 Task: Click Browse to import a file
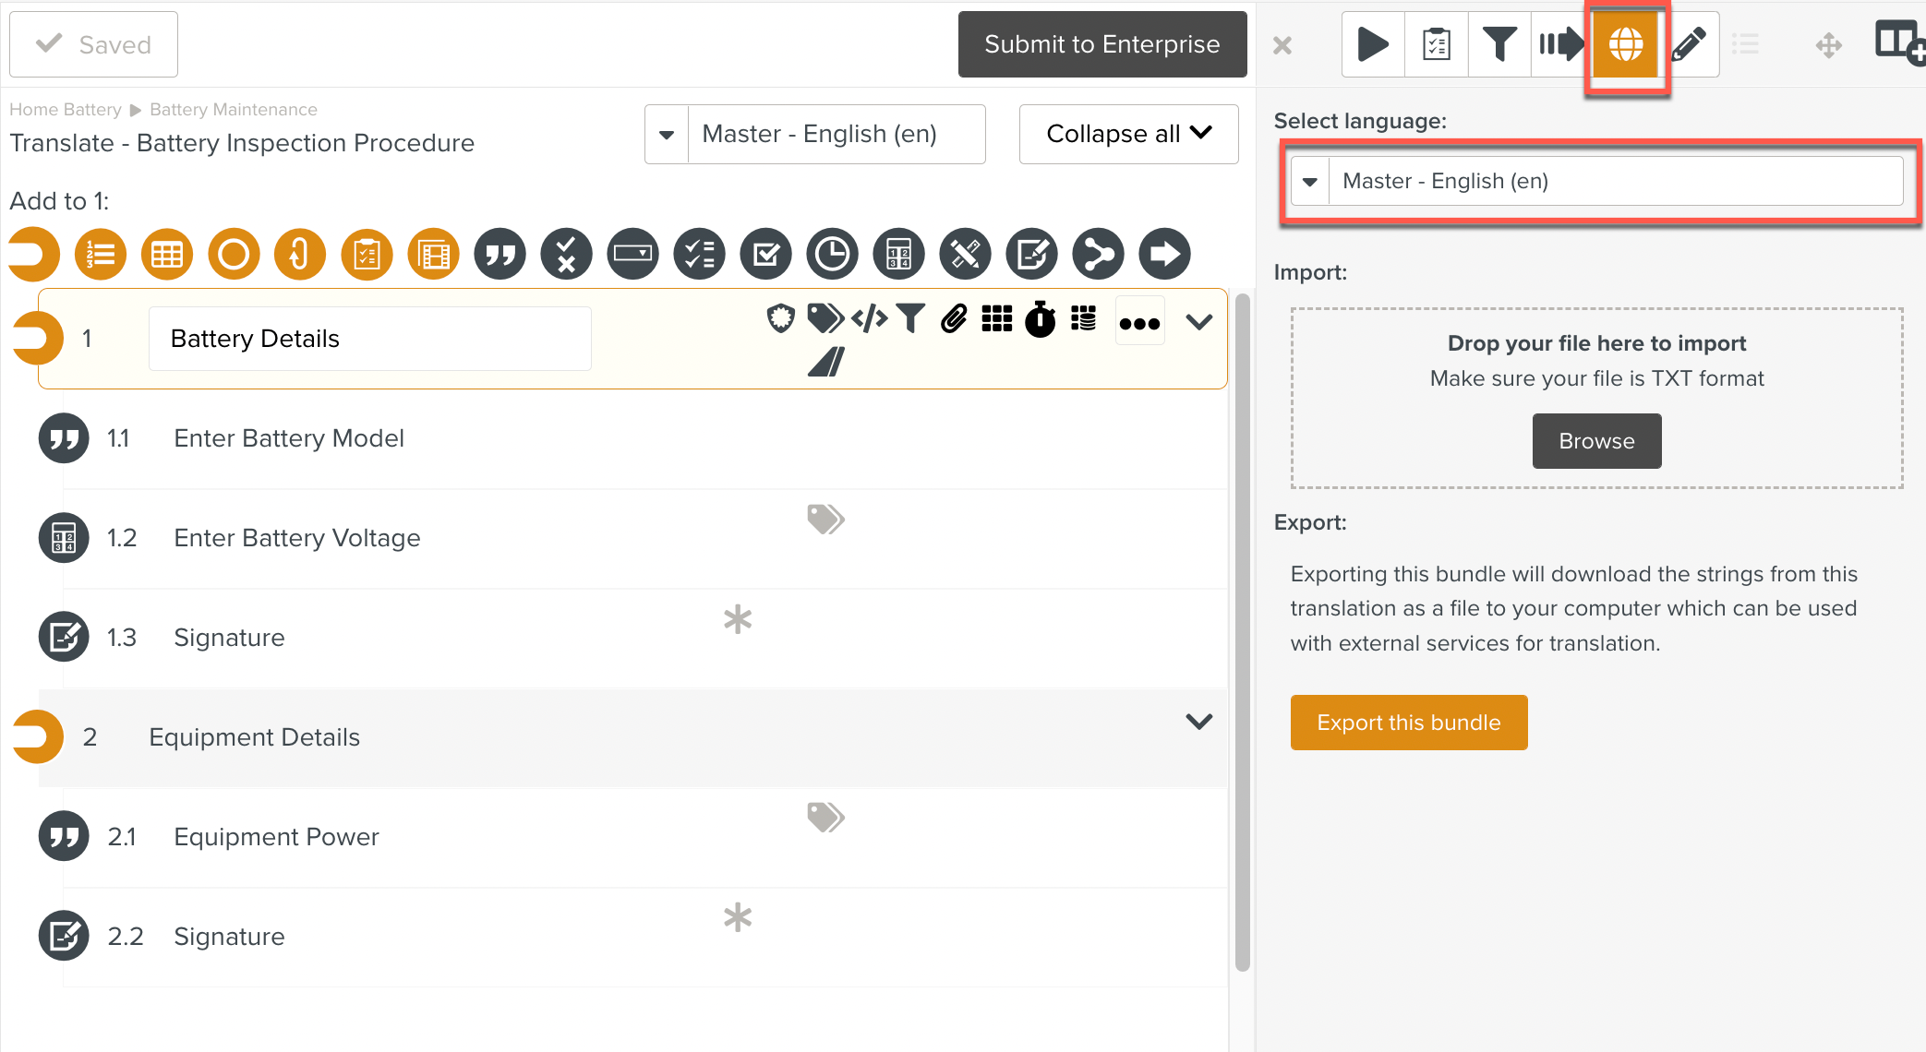pos(1596,441)
